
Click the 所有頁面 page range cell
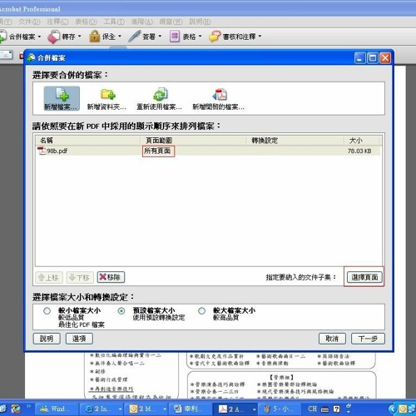[x=158, y=151]
